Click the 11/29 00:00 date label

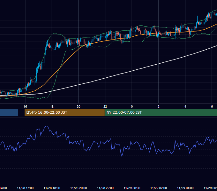(132, 188)
